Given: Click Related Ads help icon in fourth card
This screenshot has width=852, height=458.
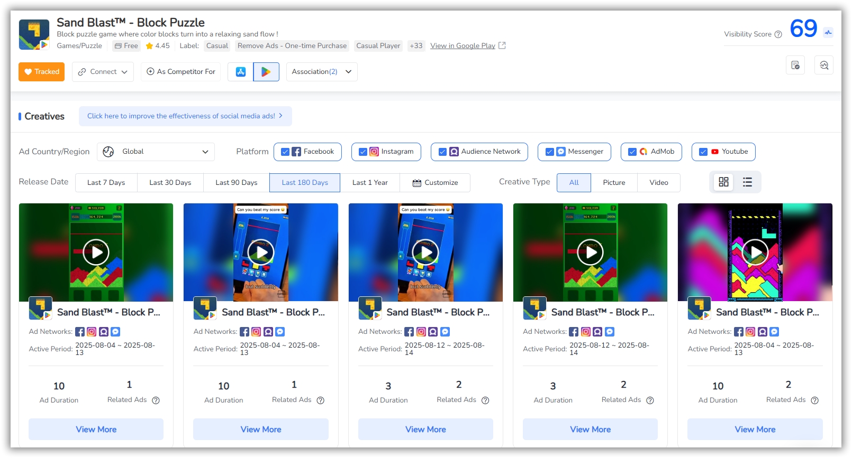Looking at the screenshot, I should (x=650, y=400).
